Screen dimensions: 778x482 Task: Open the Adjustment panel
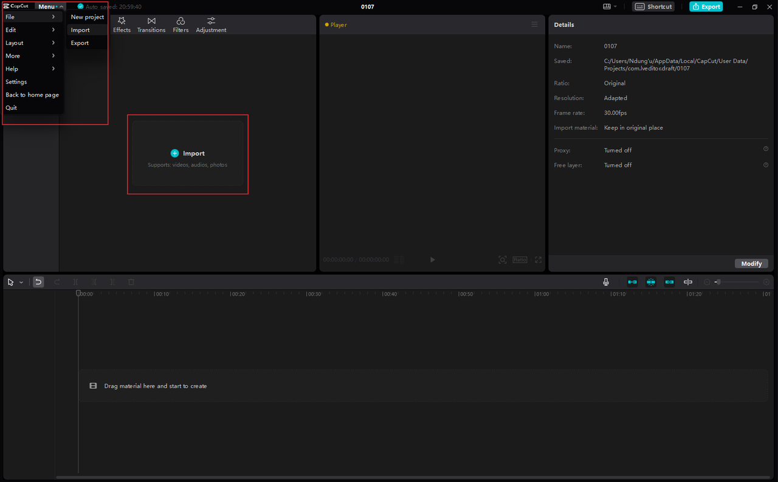pos(210,24)
